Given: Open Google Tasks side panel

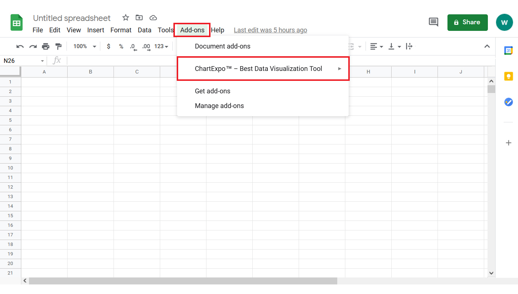Looking at the screenshot, I should point(508,102).
